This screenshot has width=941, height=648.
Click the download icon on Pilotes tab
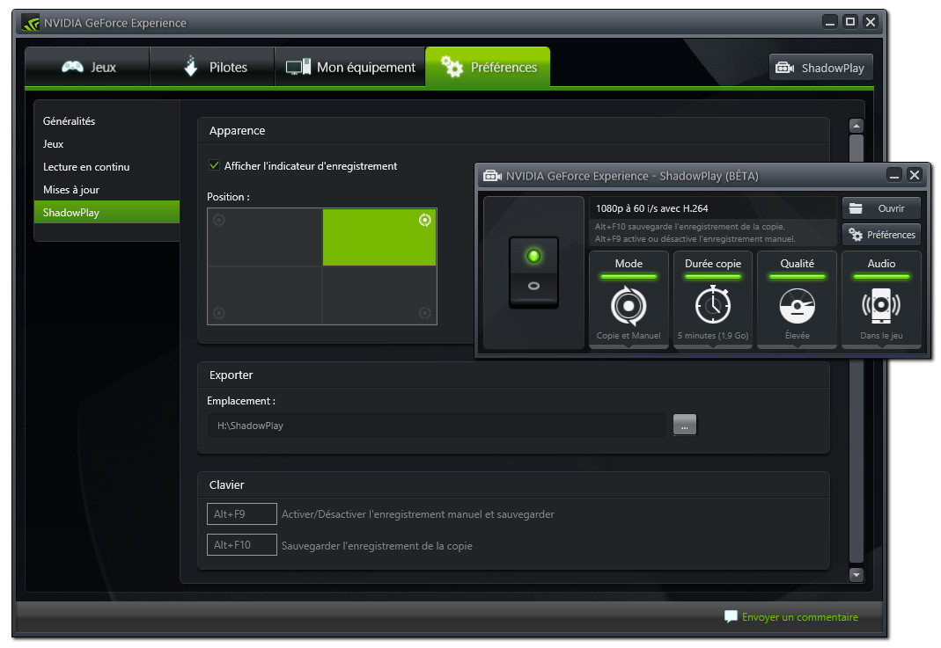(191, 66)
